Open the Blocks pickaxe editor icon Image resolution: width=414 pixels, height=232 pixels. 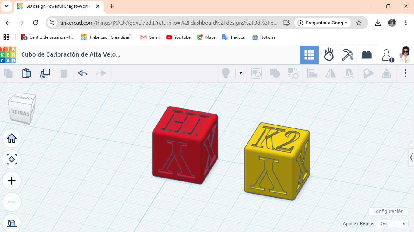point(348,55)
